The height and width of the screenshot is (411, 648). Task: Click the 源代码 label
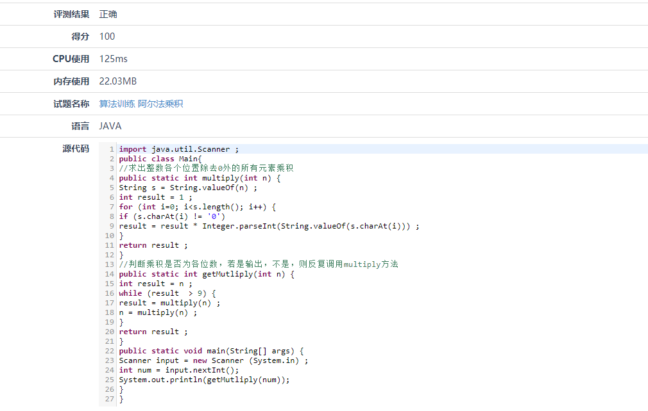pos(76,149)
